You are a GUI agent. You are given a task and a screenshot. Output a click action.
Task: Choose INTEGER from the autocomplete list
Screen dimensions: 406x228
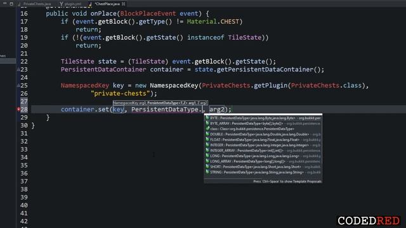(263, 145)
